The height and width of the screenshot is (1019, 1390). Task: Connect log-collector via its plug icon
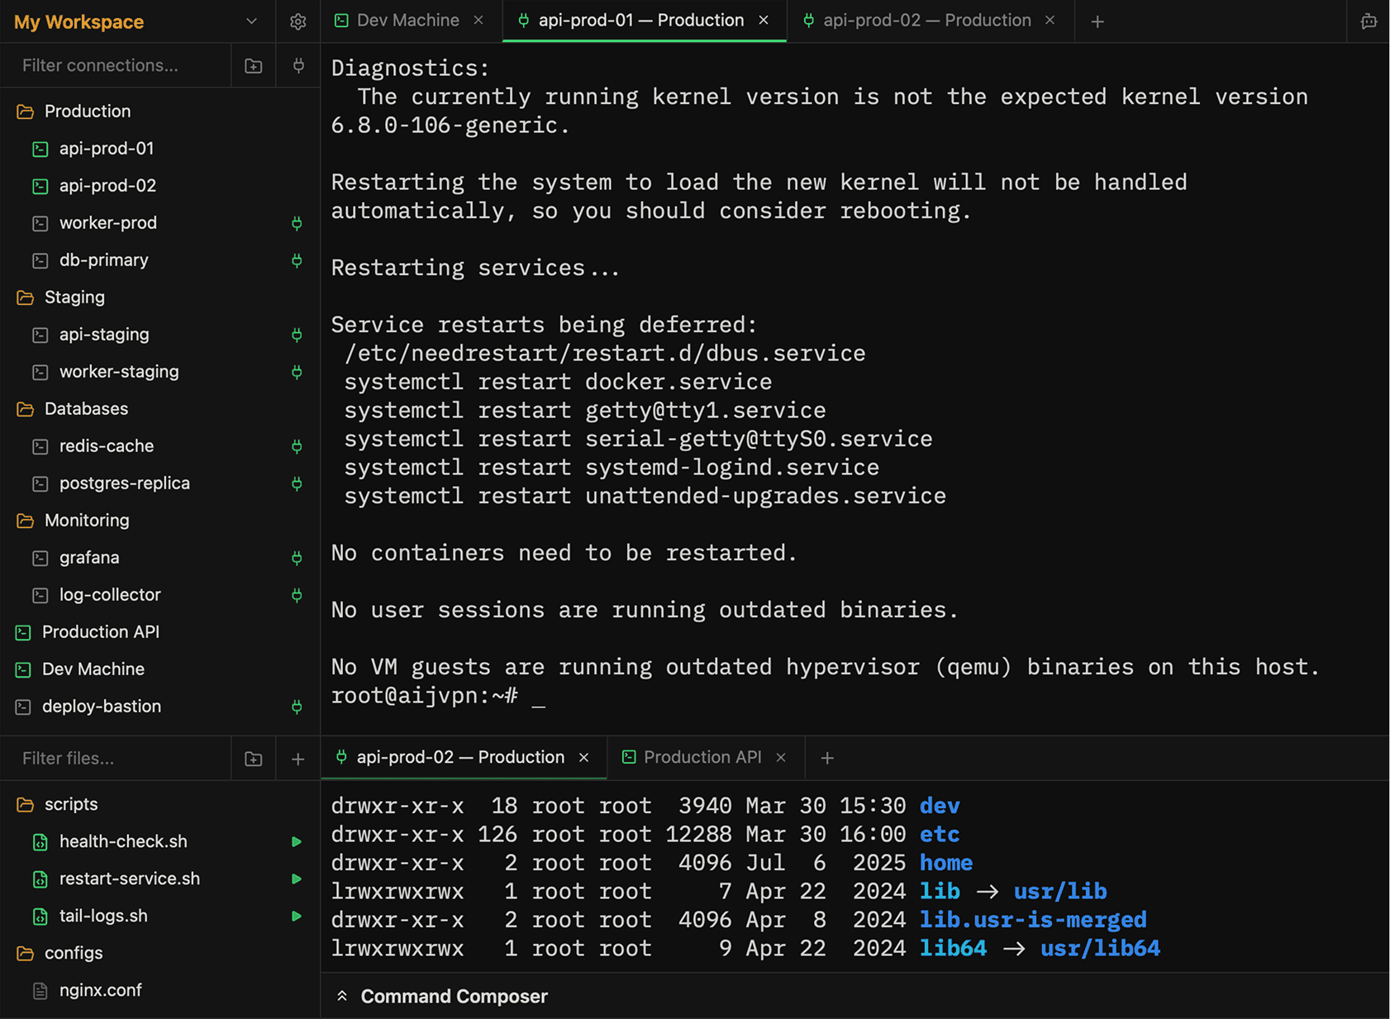point(297,595)
